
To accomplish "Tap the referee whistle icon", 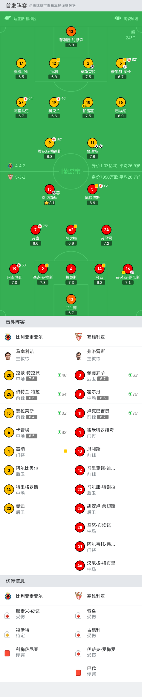I will [8, 18].
